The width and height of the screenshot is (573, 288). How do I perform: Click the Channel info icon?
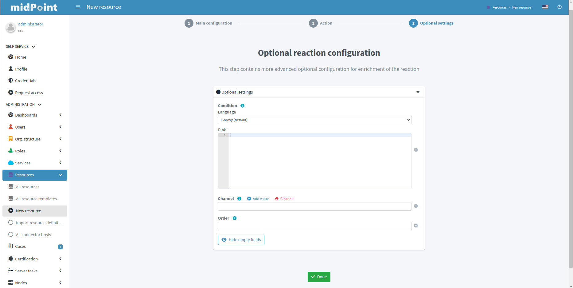pyautogui.click(x=239, y=199)
